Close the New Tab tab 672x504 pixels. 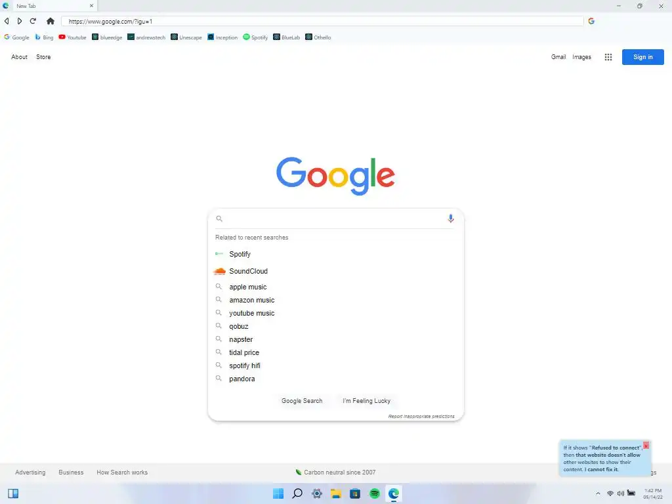[x=91, y=6]
